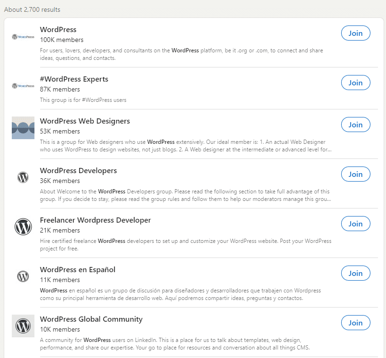
Task: Open the Freelancer Wordpress Developer title link
Action: (x=95, y=220)
